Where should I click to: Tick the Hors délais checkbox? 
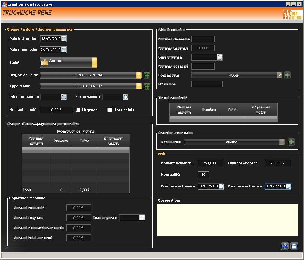point(110,110)
